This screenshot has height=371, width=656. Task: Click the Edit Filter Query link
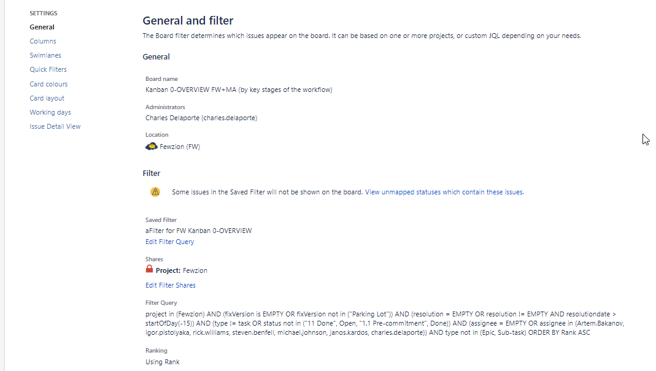(169, 241)
